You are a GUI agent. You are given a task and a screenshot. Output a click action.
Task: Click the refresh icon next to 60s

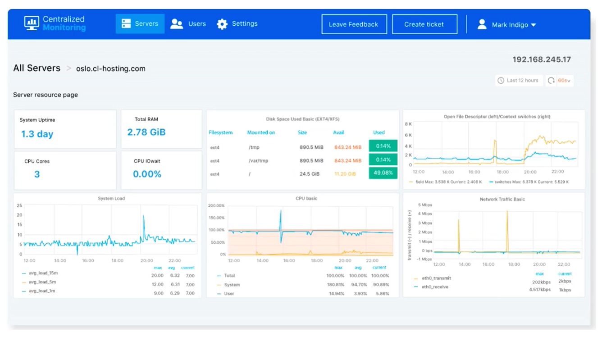[552, 81]
